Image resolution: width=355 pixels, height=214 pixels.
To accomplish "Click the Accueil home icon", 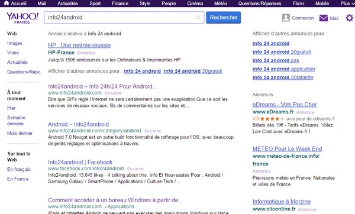I will coord(7,3).
